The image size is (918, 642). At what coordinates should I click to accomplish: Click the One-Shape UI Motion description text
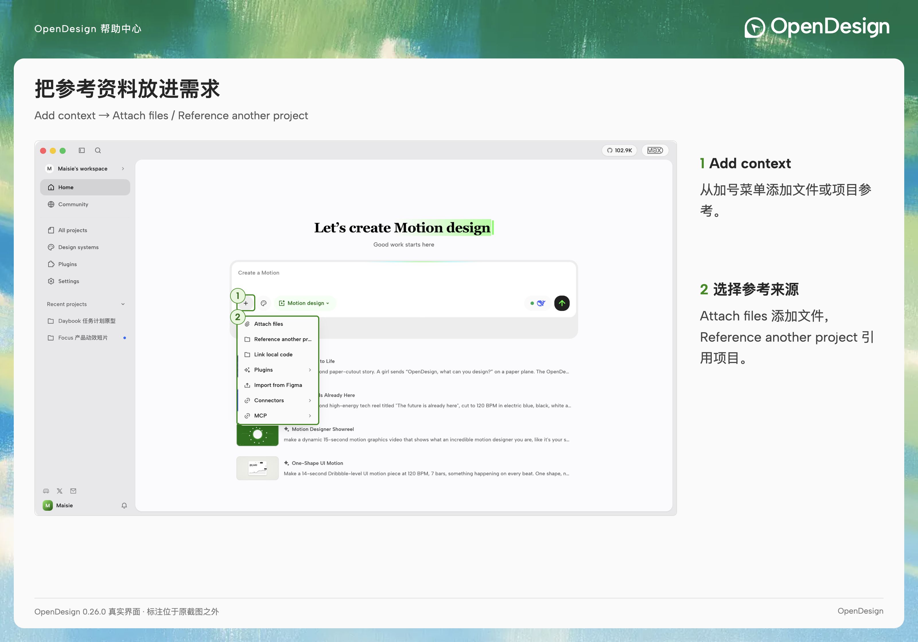pyautogui.click(x=427, y=473)
